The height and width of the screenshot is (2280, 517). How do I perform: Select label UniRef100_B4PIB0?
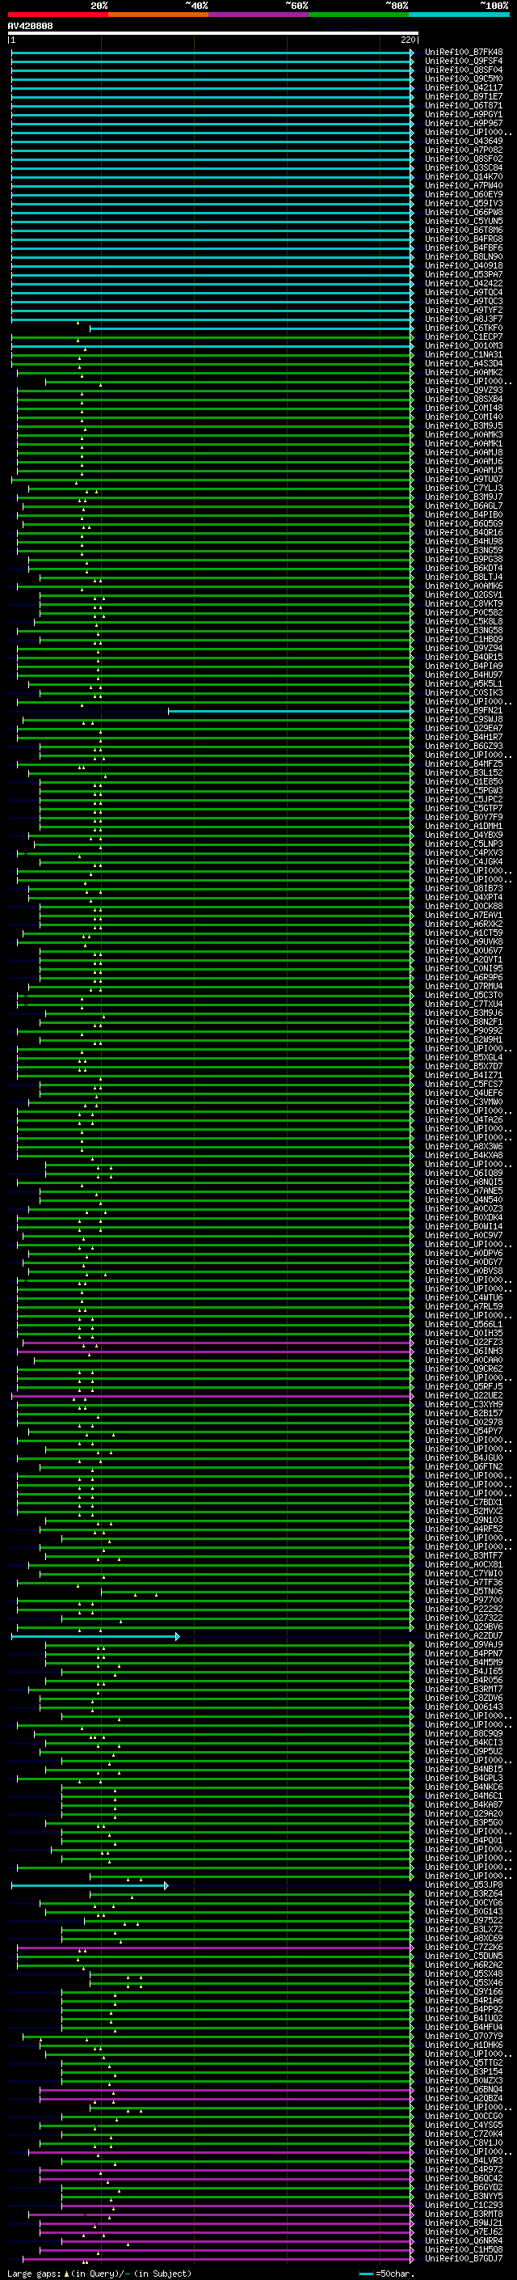[x=463, y=515]
